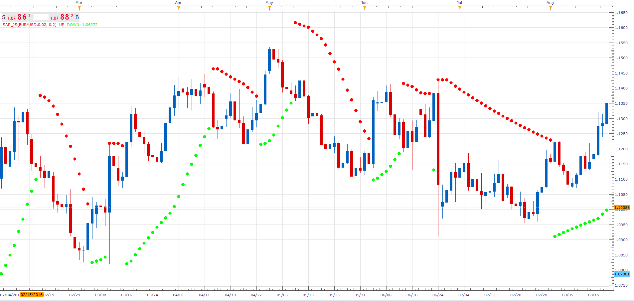Click the Jun month marker triangle
634x301 pixels.
coord(365,8)
